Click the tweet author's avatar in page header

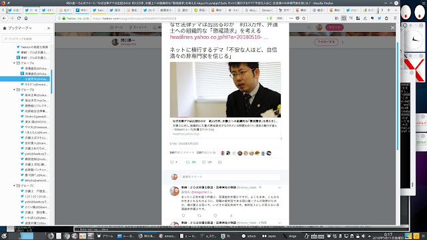point(115,42)
